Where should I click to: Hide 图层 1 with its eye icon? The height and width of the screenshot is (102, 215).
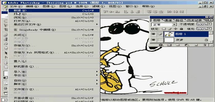coord(153,34)
